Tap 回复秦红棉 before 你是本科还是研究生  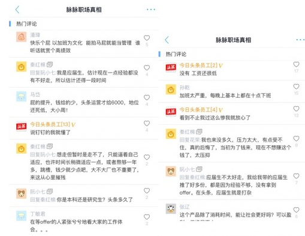coord(43,199)
